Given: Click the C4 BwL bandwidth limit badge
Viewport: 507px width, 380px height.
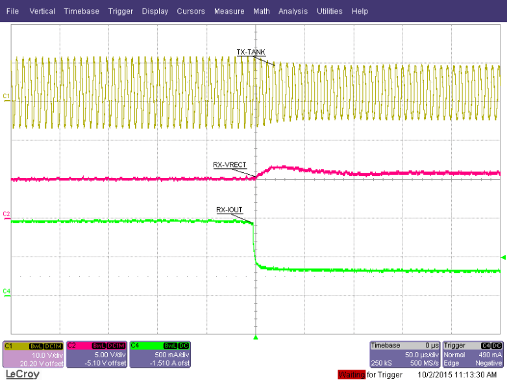Looking at the screenshot, I should tap(170, 346).
